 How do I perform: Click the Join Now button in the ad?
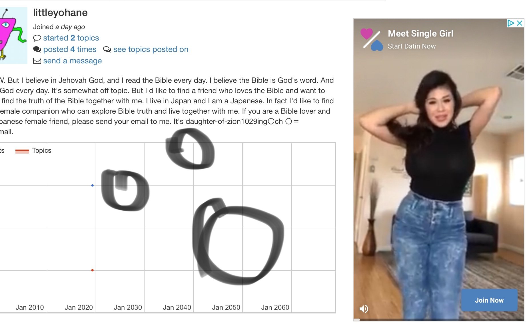pos(489,300)
